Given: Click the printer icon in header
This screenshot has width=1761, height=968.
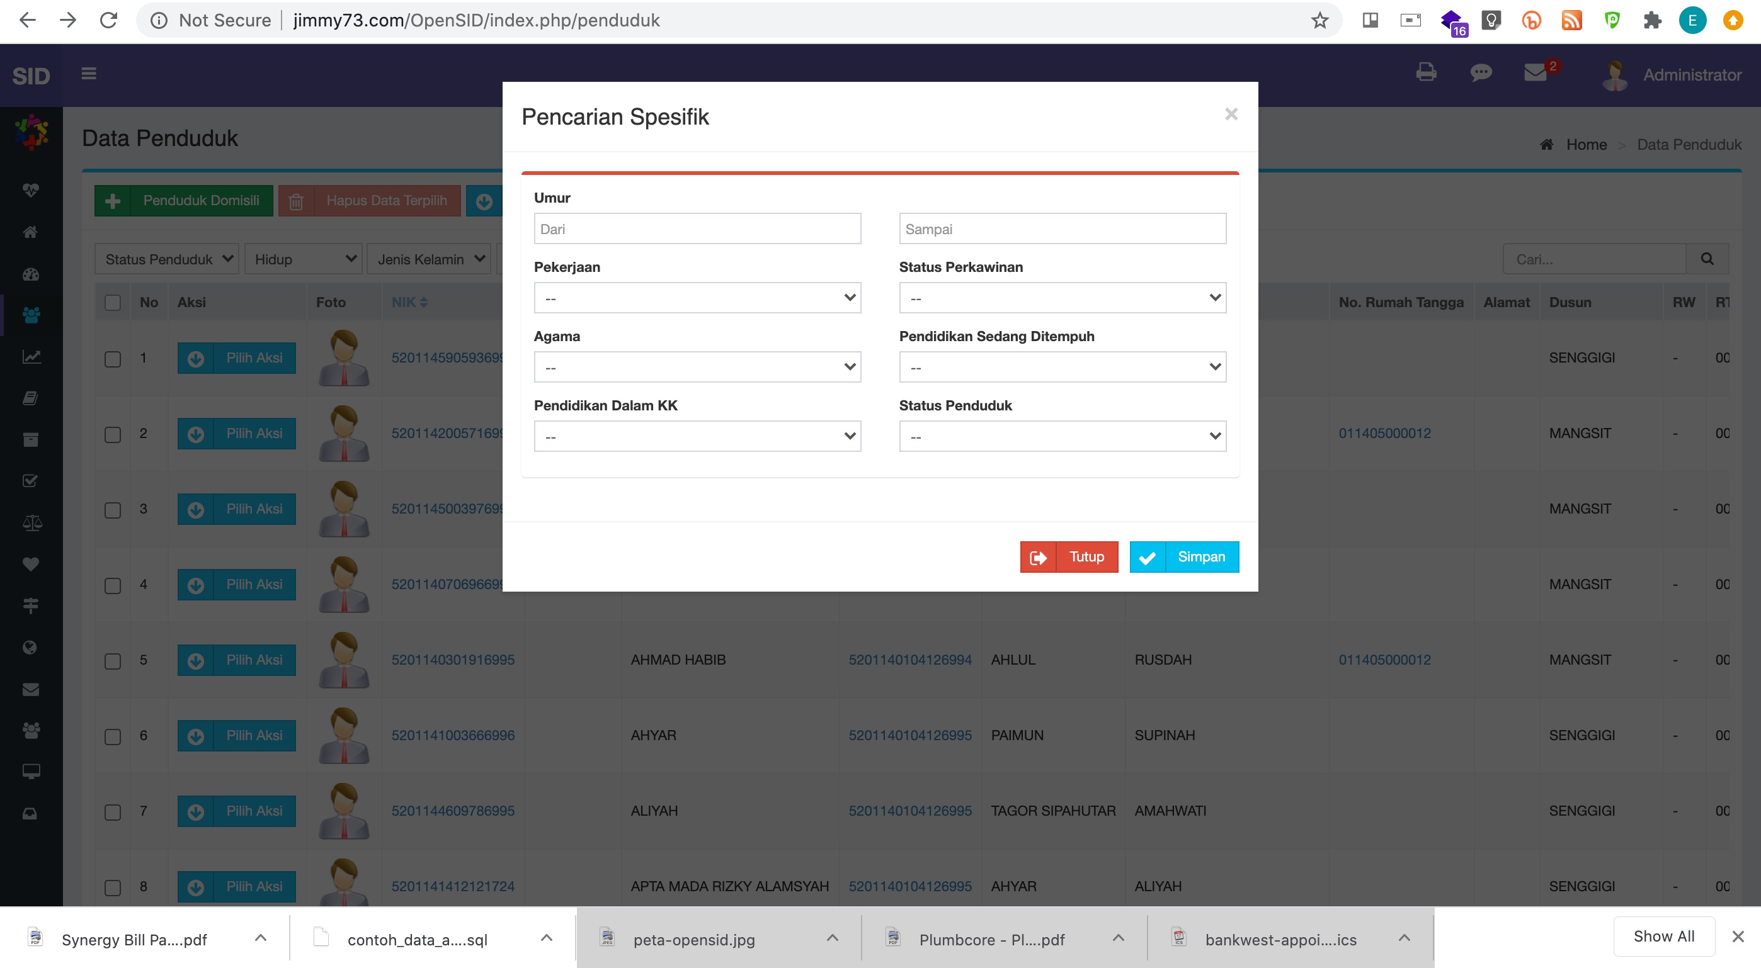Looking at the screenshot, I should click(x=1426, y=72).
